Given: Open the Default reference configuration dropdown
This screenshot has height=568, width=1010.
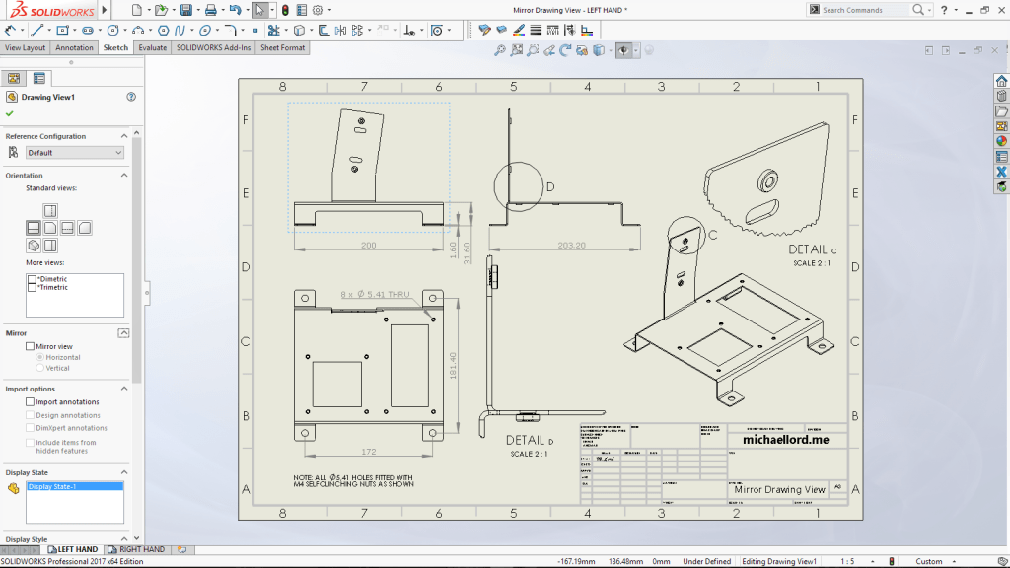Looking at the screenshot, I should click(75, 153).
